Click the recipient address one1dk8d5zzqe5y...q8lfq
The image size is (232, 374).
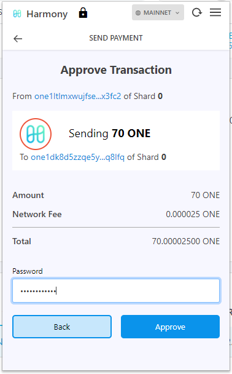tap(77, 157)
